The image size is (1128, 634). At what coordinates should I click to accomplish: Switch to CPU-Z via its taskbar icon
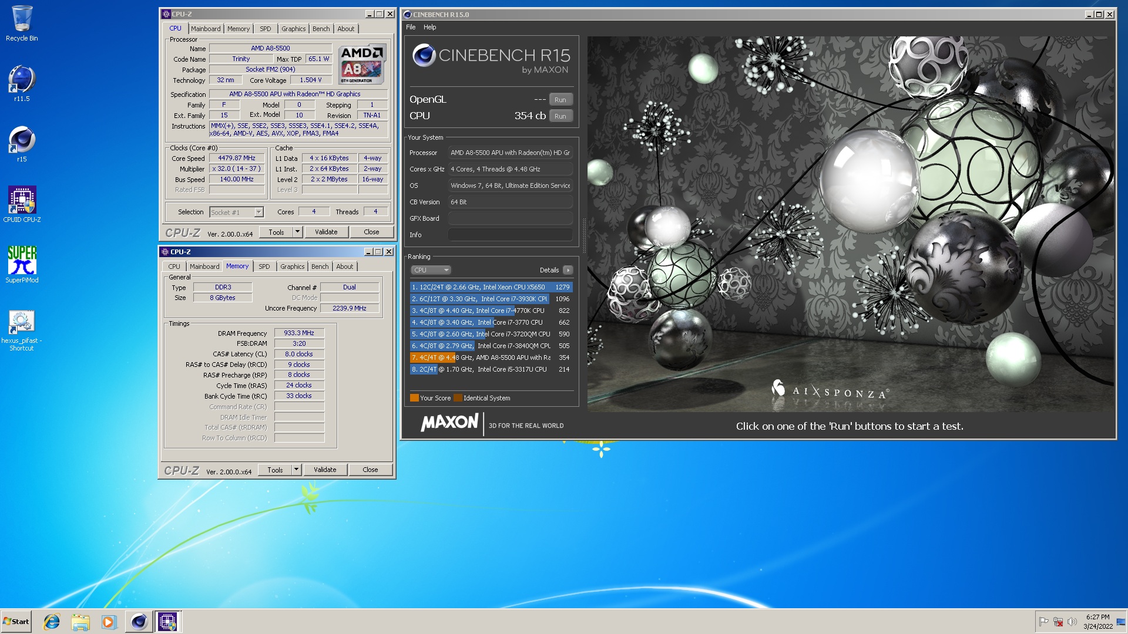pyautogui.click(x=167, y=622)
